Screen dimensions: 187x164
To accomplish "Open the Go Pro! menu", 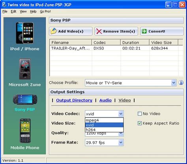I will tap(45, 11).
